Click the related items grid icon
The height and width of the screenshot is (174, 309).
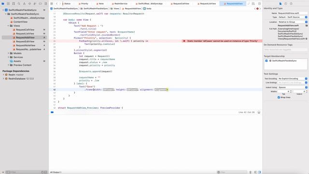52,3
